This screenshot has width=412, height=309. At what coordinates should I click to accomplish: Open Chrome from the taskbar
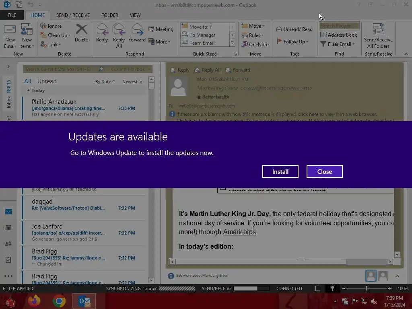click(59, 301)
